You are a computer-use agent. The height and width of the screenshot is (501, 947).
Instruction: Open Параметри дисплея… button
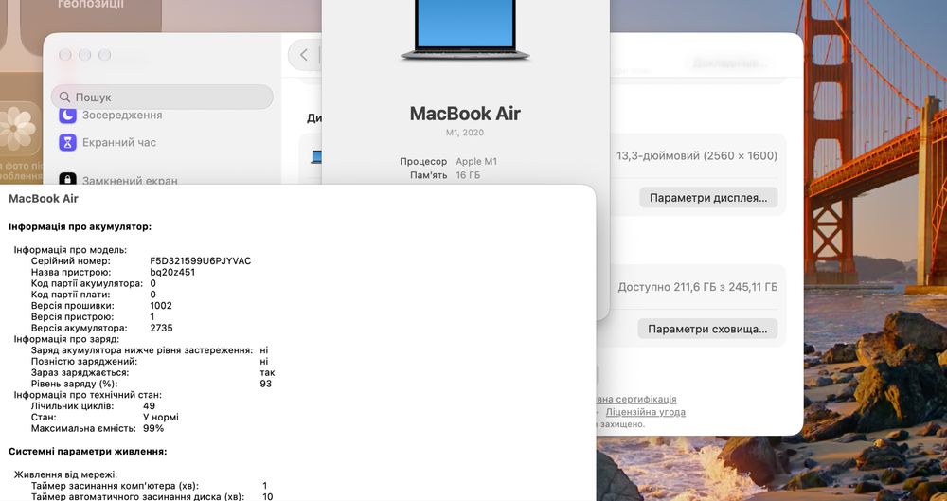pyautogui.click(x=708, y=198)
